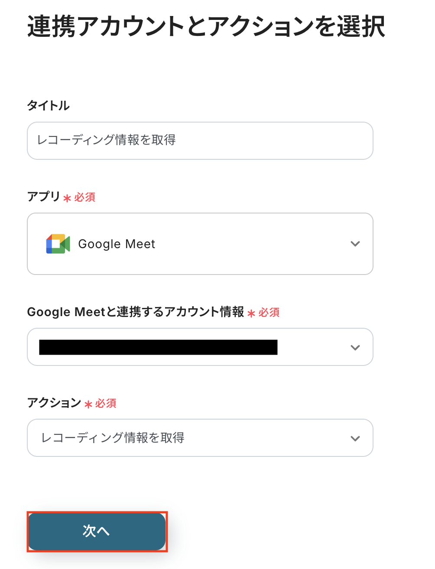This screenshot has height=569, width=435.
Task: Click the red asterisk beside アプリ
Action: [67, 198]
